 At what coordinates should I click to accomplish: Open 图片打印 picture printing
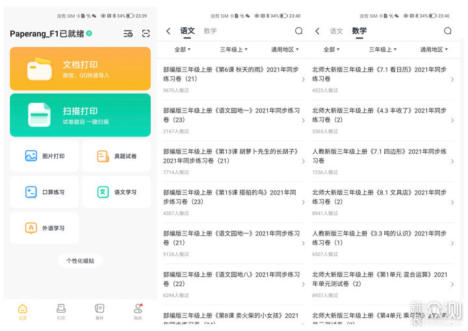coord(44,156)
